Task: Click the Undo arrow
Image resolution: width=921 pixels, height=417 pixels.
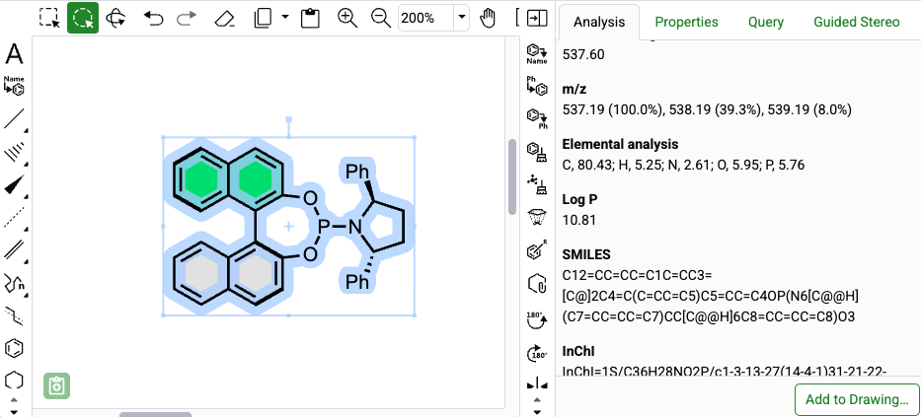Action: pyautogui.click(x=151, y=18)
